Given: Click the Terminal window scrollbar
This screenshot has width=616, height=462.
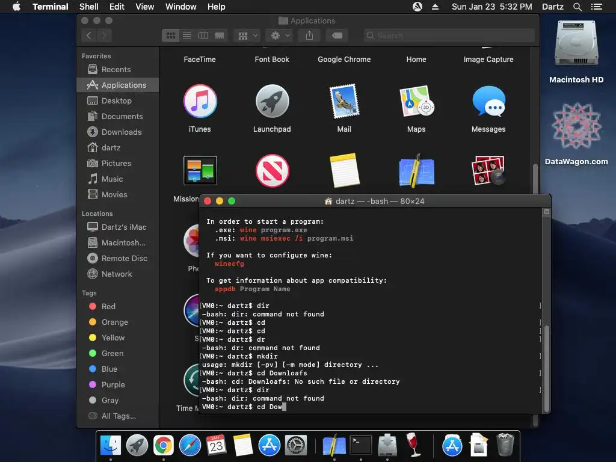Looking at the screenshot, I should (x=546, y=369).
